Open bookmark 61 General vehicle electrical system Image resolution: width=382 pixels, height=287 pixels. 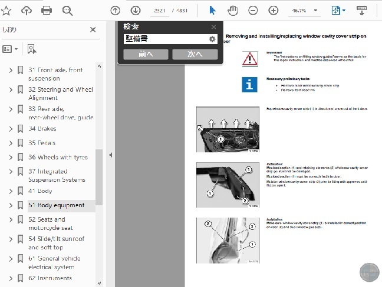pyautogui.click(x=54, y=263)
